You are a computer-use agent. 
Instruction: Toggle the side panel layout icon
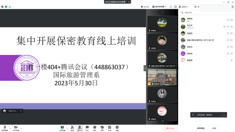tap(175, 7)
